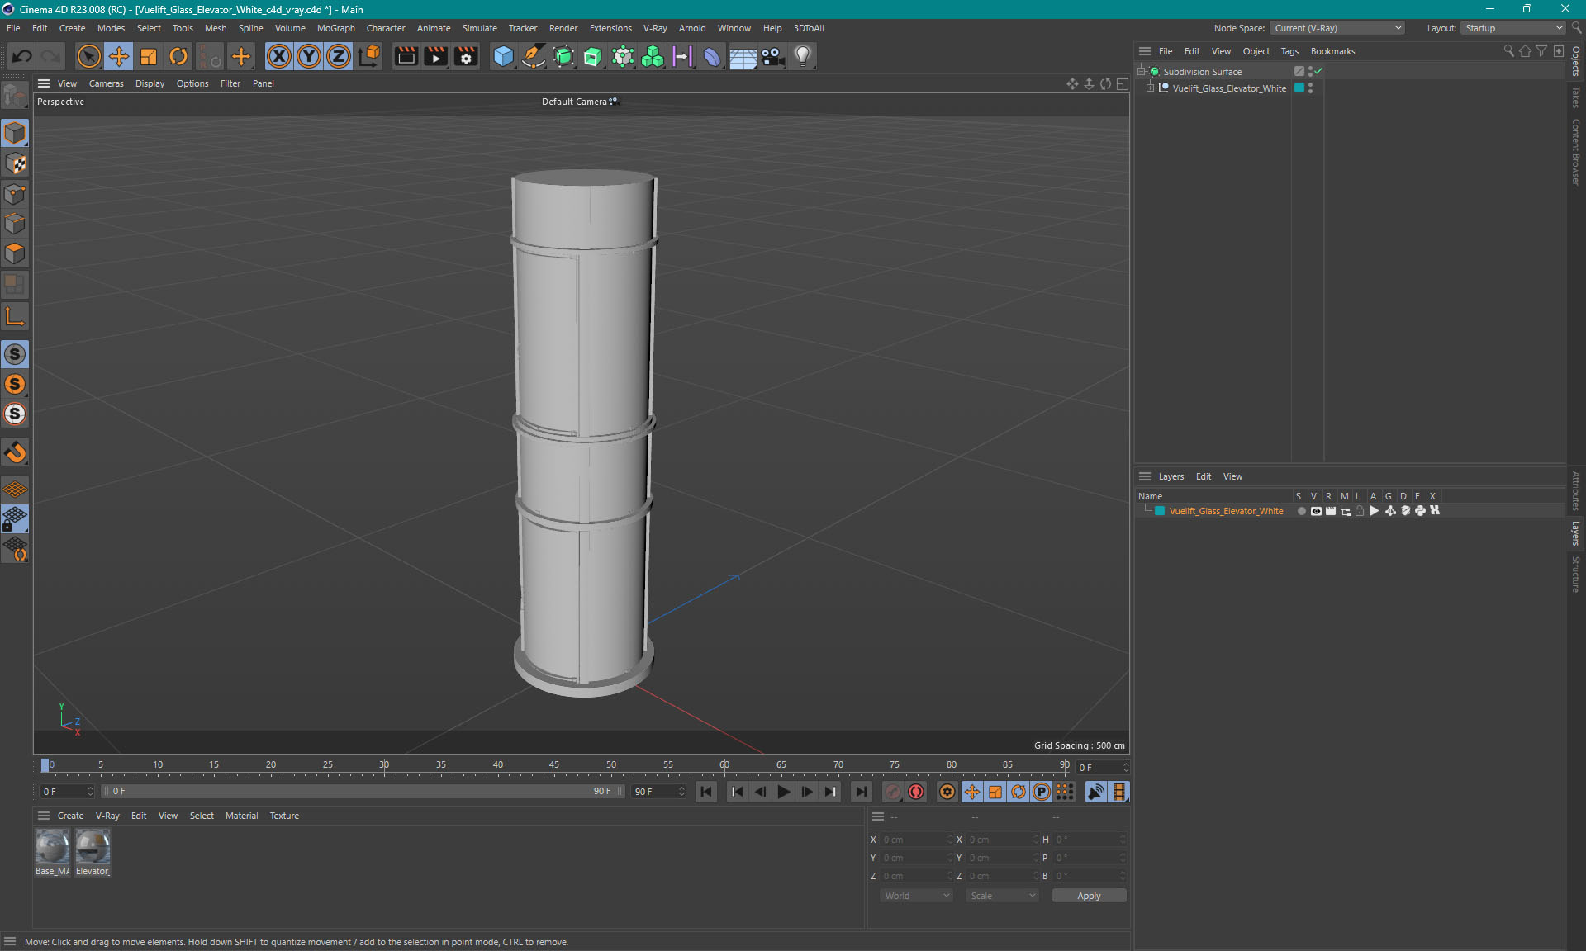Switch to Polygons mode
This screenshot has width=1586, height=951.
click(x=15, y=253)
